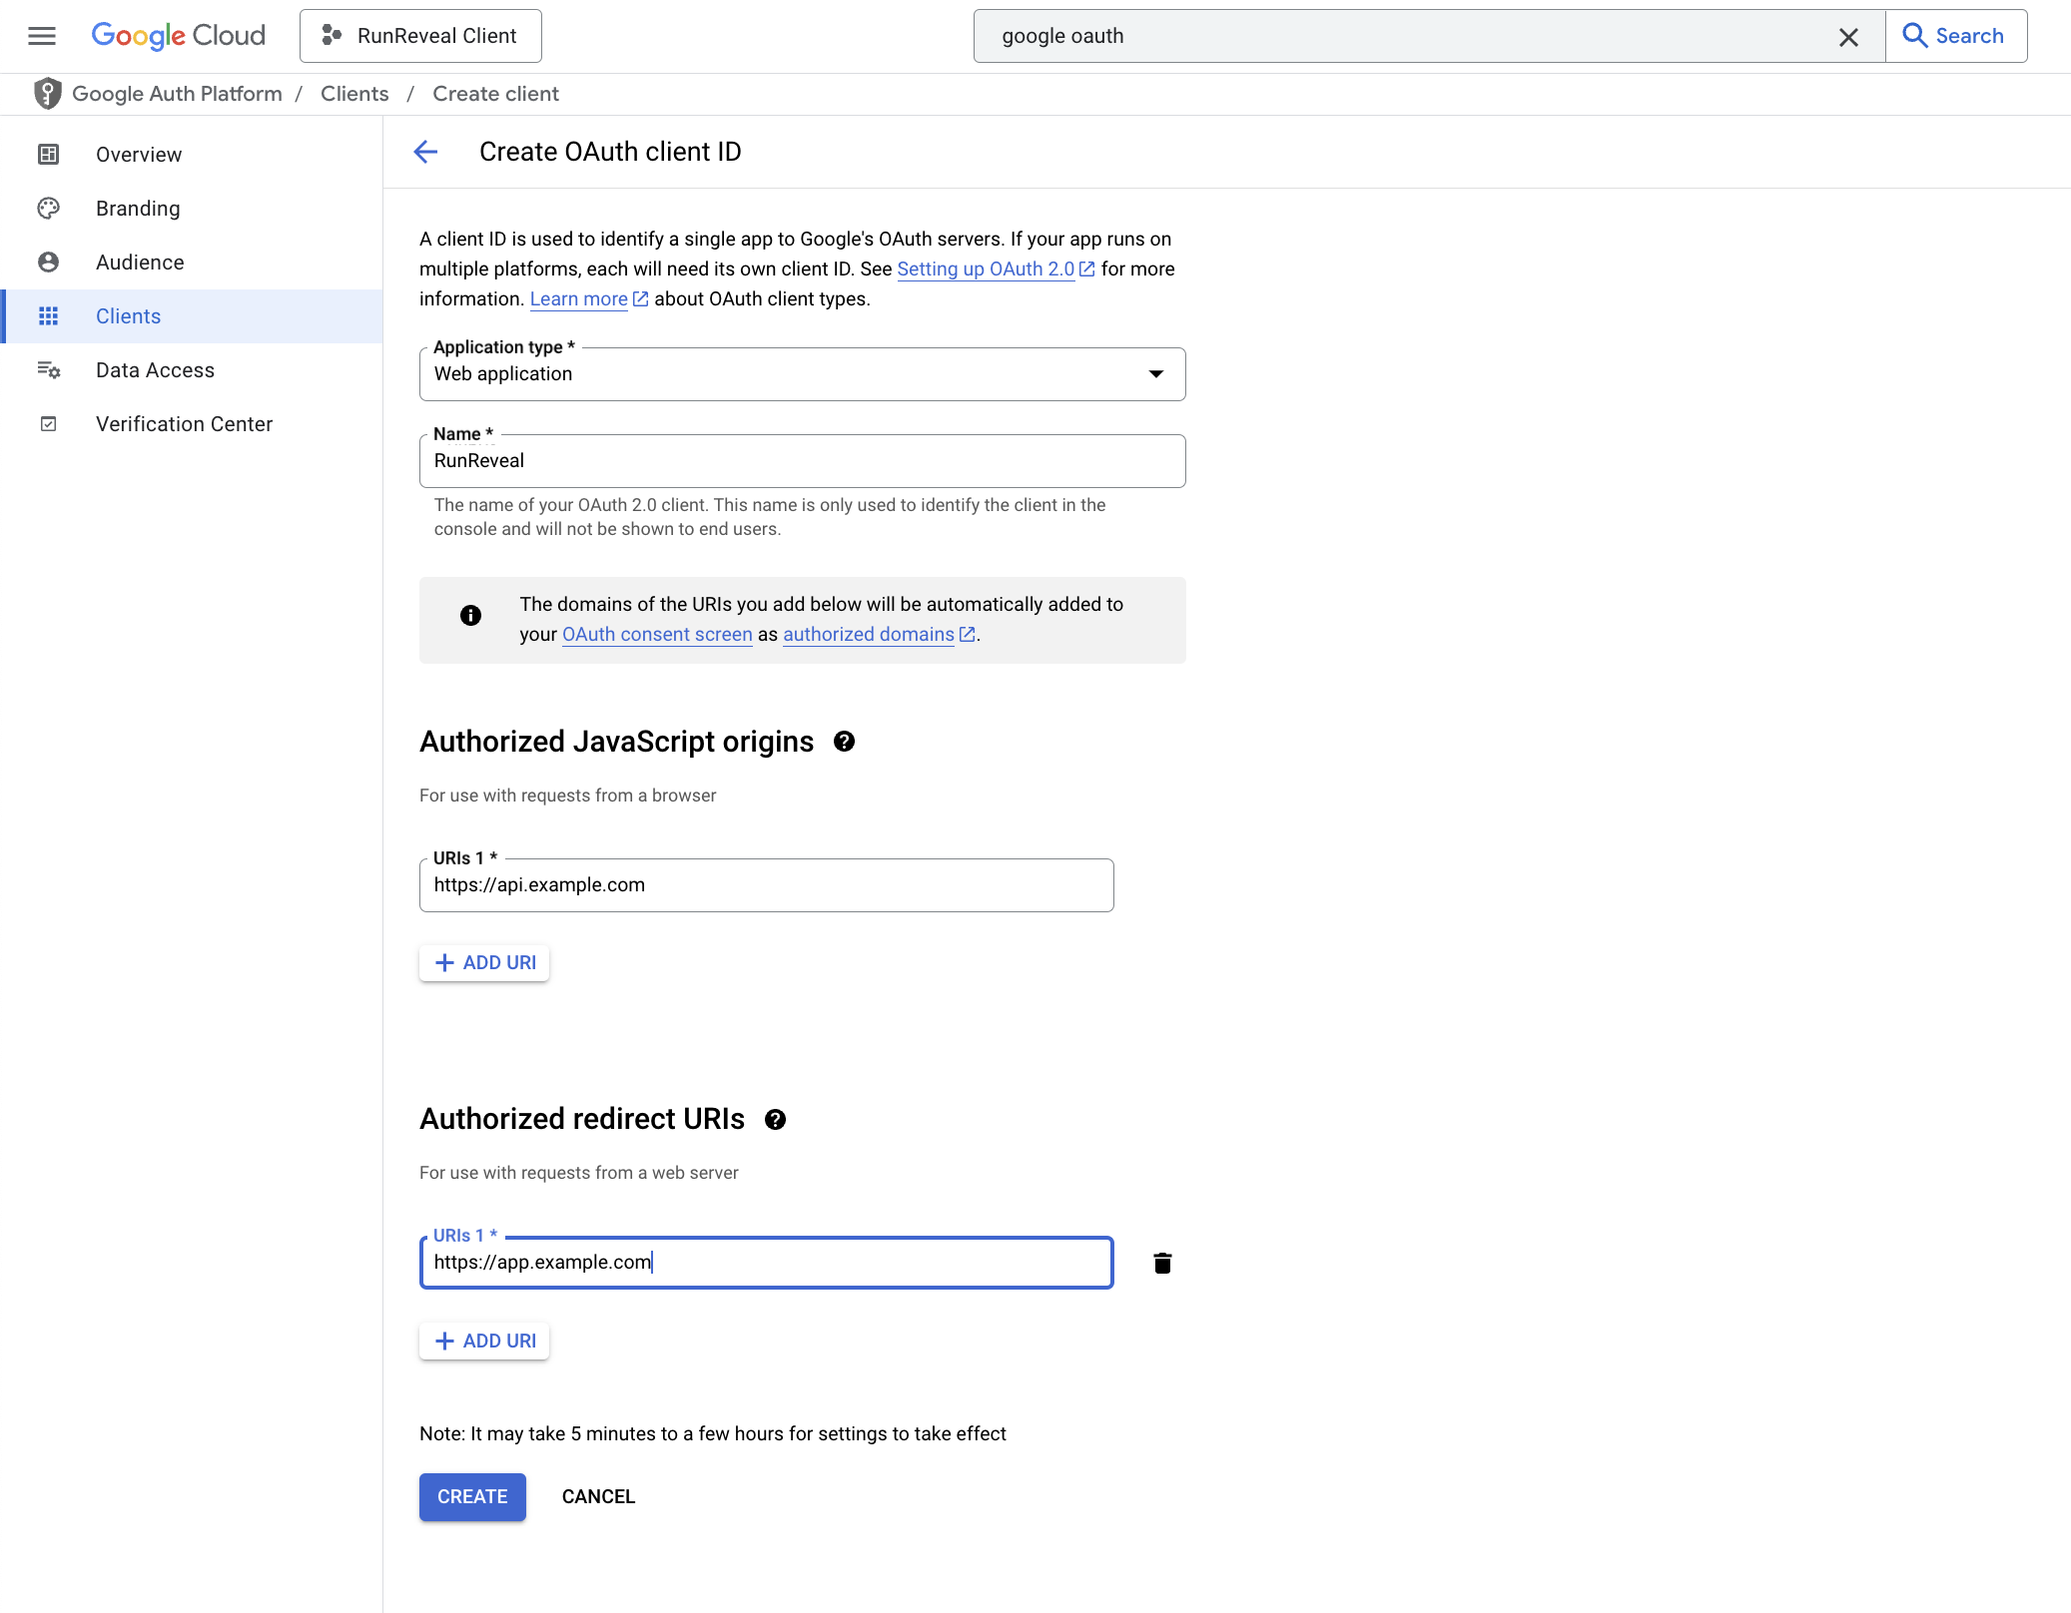Focus the Name field containing RunReveal
Viewport: 2071px width, 1613px height.
coord(799,460)
